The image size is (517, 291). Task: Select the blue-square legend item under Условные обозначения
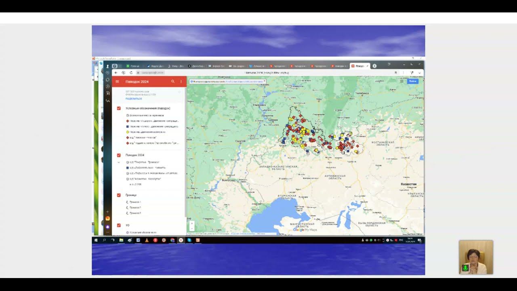[152, 127]
